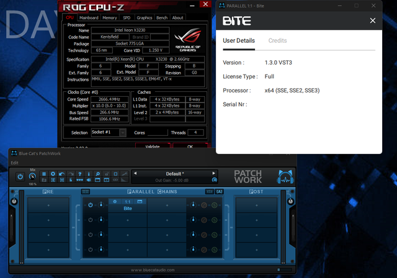Viewport: 397px width, 278px height.
Task: Switch to the Mainboard tab in CPU-Z
Action: pos(89,18)
